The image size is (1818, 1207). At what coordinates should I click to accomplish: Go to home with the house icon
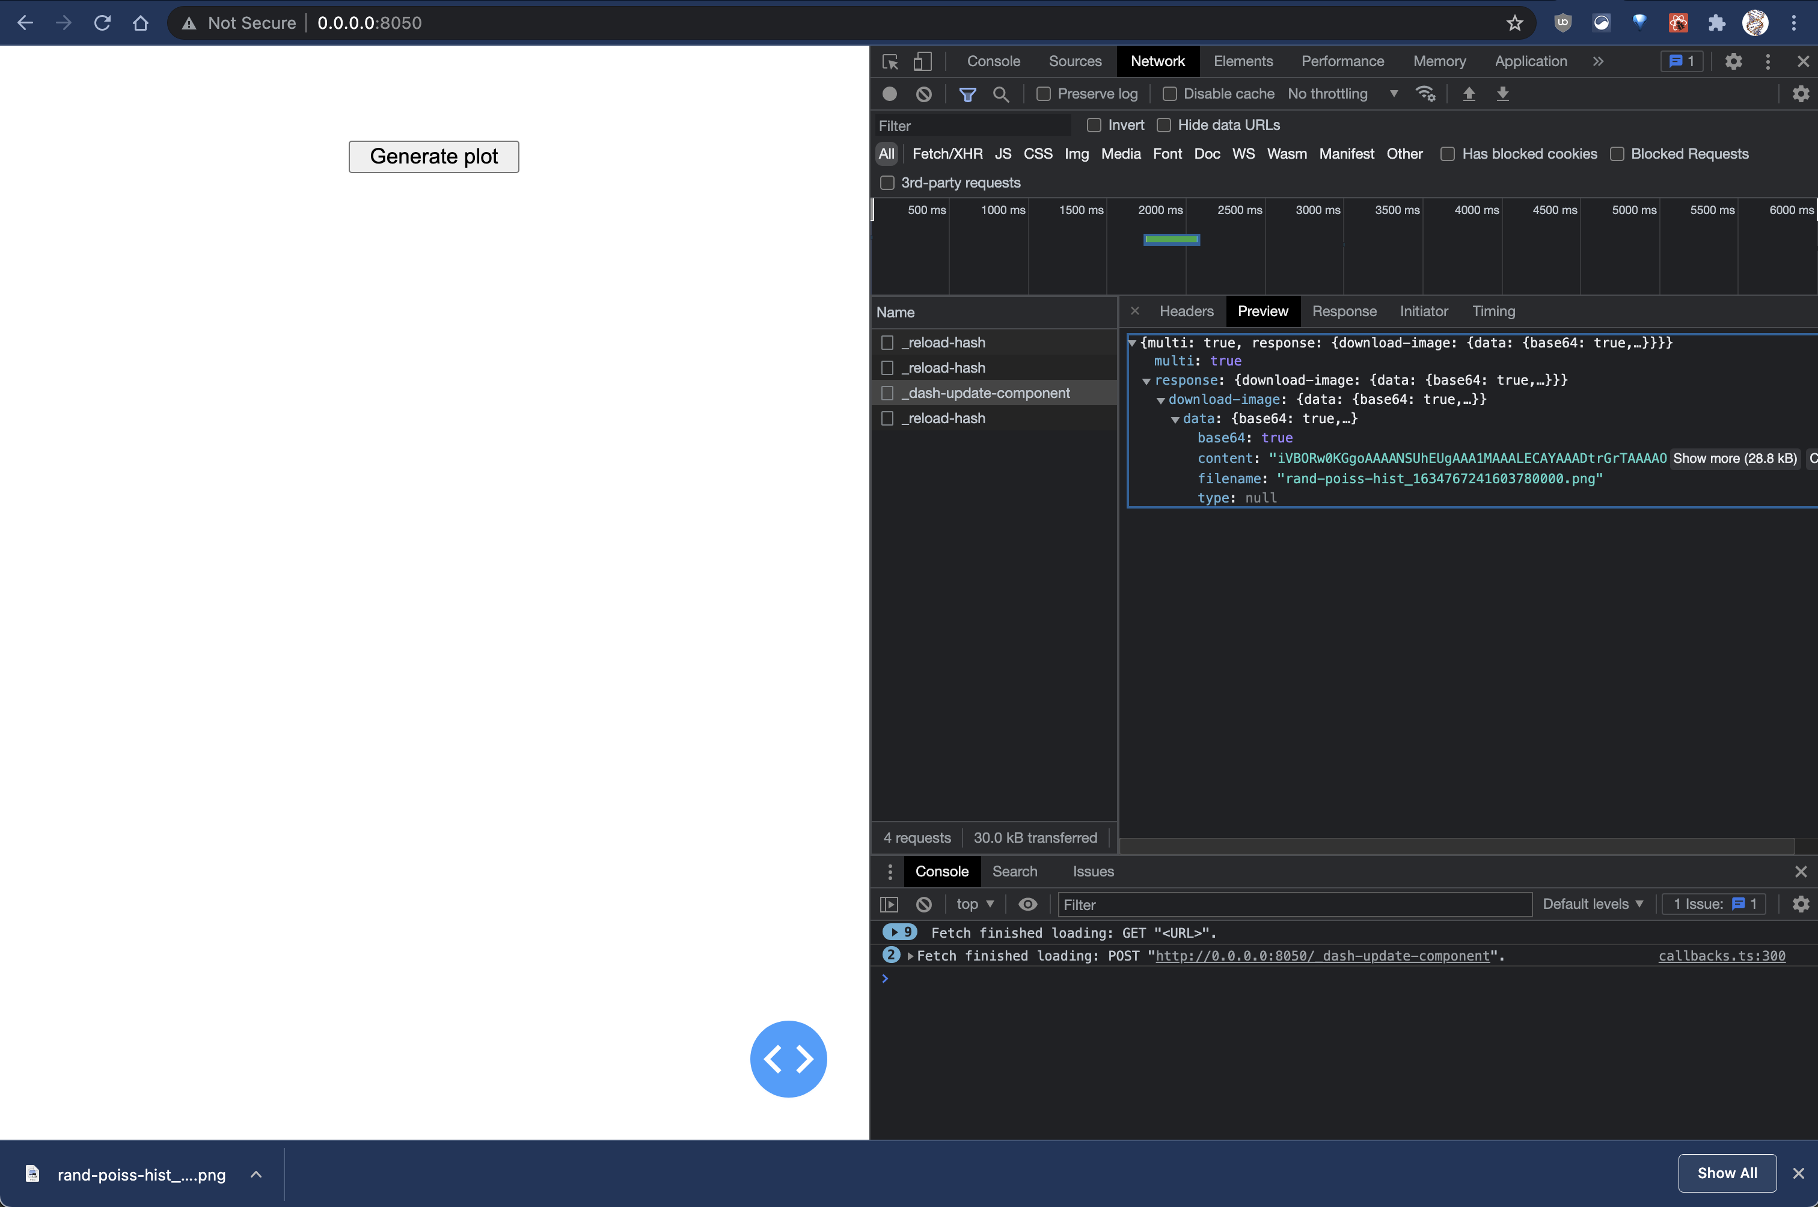point(140,23)
